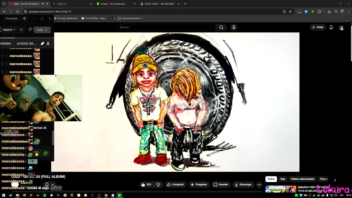Open the Chrome profile avatar

pos(342,12)
